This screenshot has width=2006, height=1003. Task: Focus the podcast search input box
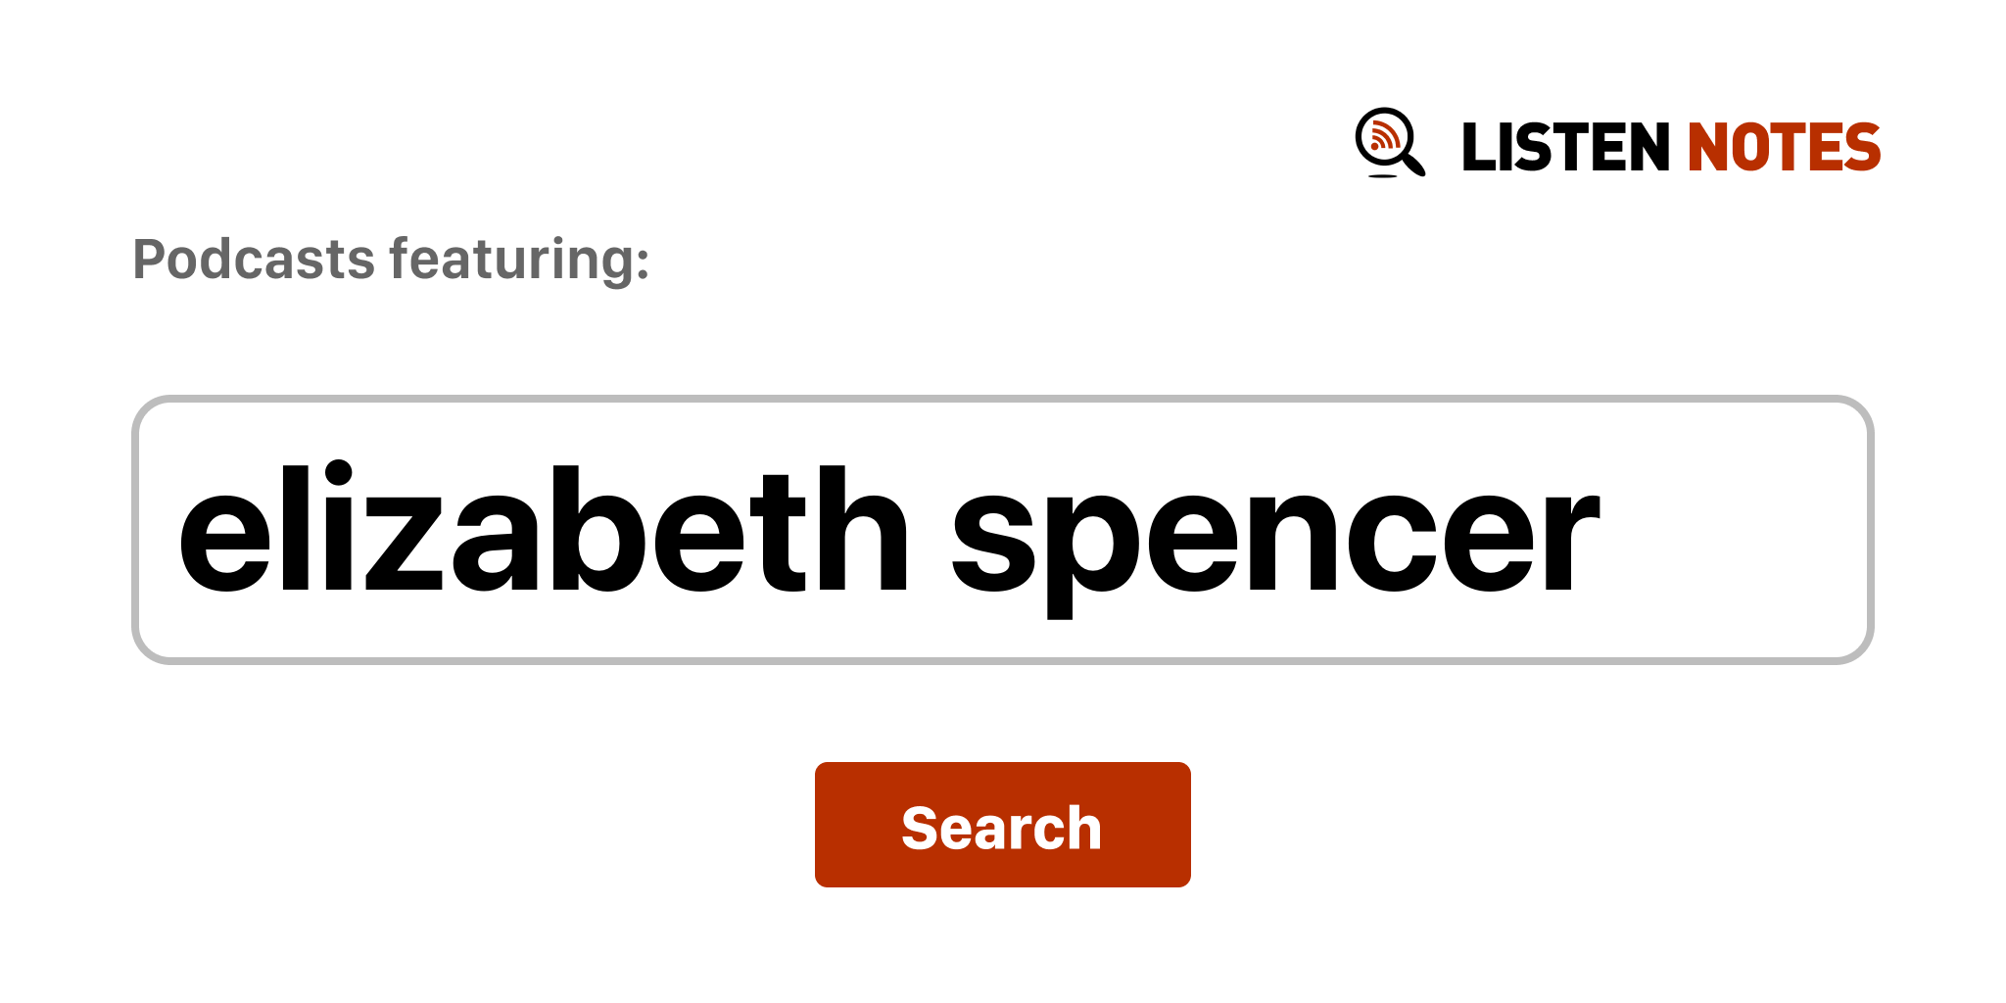point(1001,530)
